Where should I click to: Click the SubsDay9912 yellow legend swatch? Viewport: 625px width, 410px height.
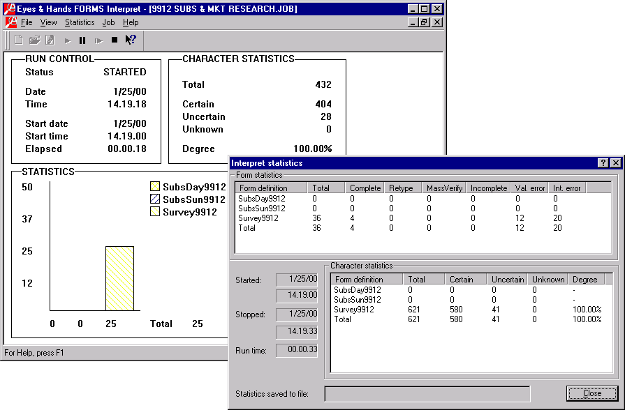155,187
